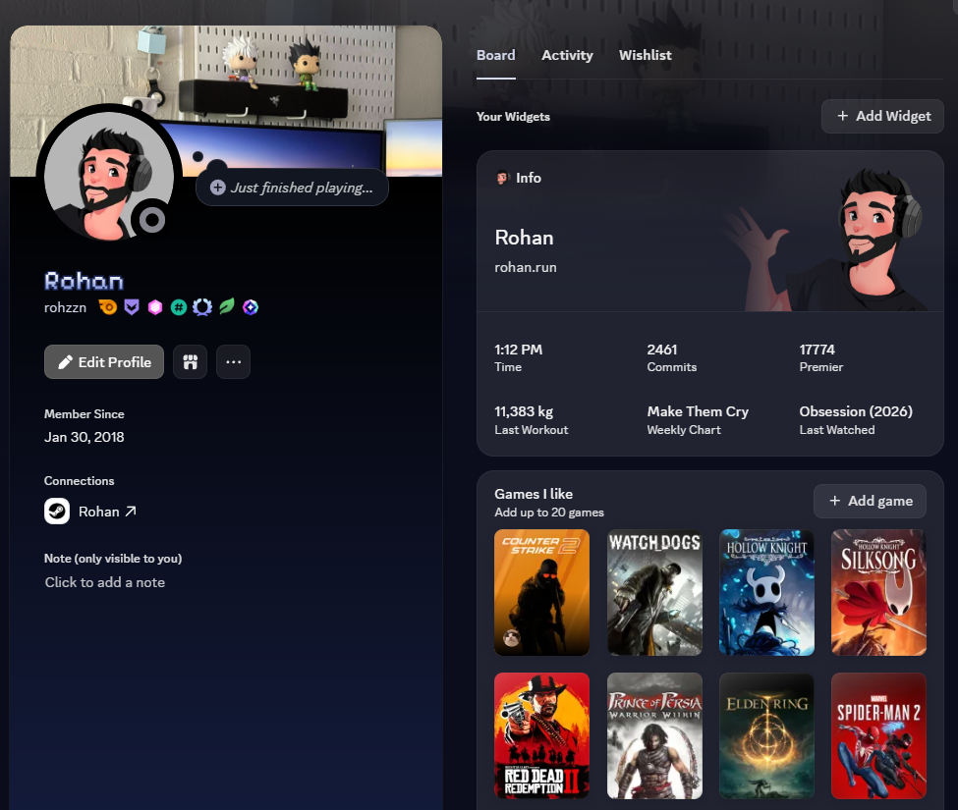Switch to the Activity tab
Screen dimensions: 958x810
[567, 56]
